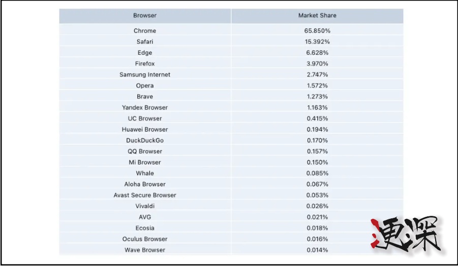Click Safari in the browser list
The height and width of the screenshot is (266, 458).
click(145, 42)
